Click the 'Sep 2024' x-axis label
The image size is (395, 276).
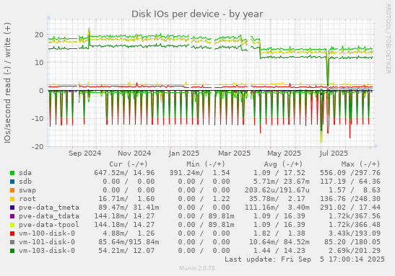[84, 153]
